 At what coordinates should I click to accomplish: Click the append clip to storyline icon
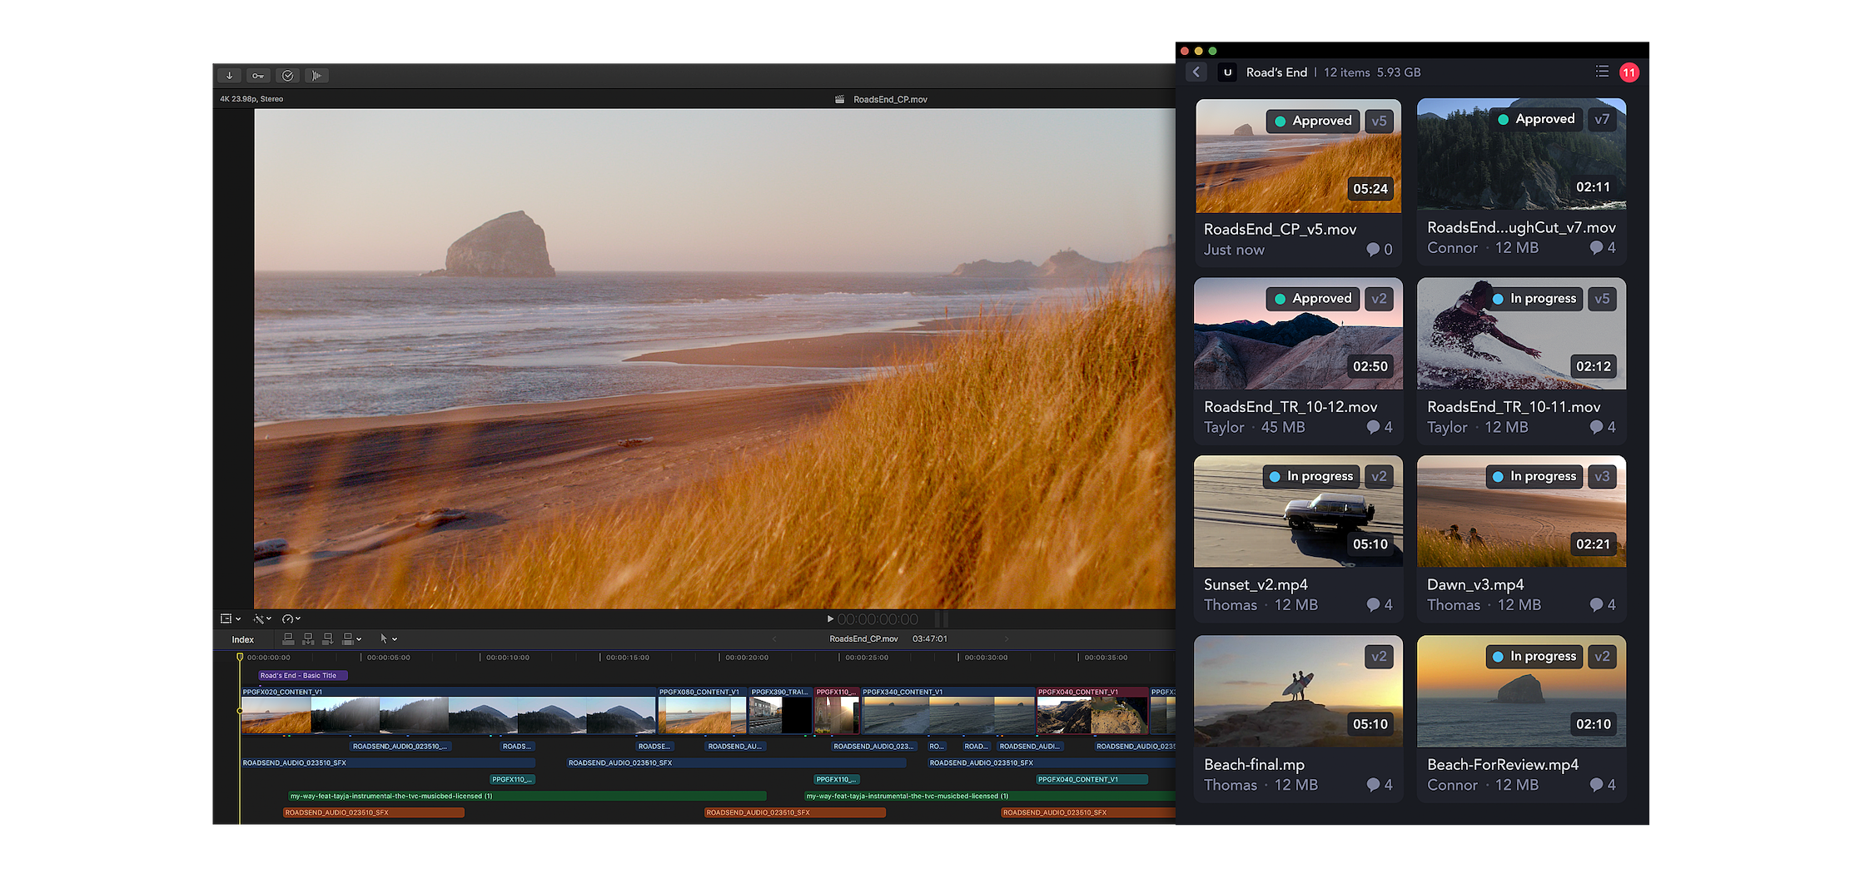[328, 639]
